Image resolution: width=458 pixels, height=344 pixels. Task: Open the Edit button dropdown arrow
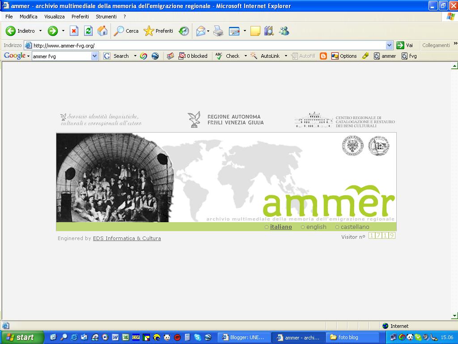pos(245,31)
